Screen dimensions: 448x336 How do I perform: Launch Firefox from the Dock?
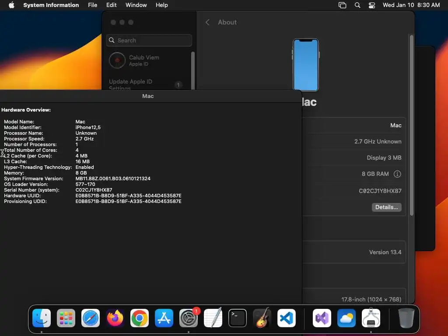(x=115, y=318)
